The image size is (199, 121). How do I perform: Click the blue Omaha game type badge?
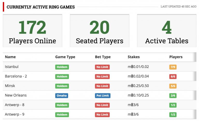(62, 95)
